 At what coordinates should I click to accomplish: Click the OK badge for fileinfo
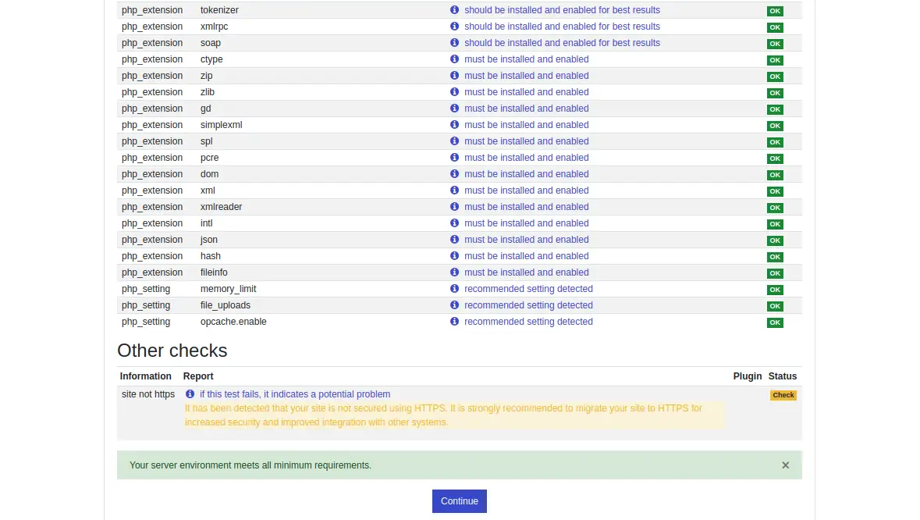pyautogui.click(x=775, y=273)
